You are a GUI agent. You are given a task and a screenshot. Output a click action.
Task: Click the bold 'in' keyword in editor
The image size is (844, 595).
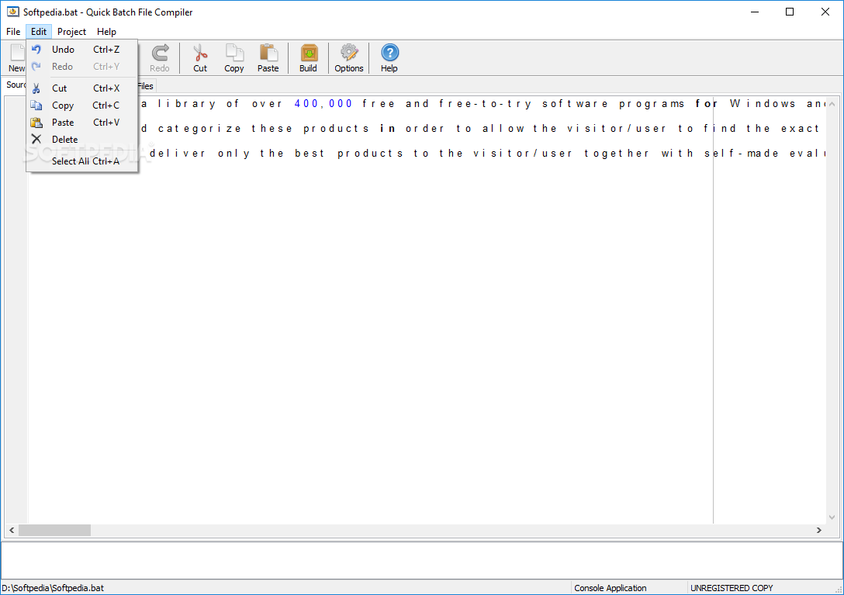point(388,129)
